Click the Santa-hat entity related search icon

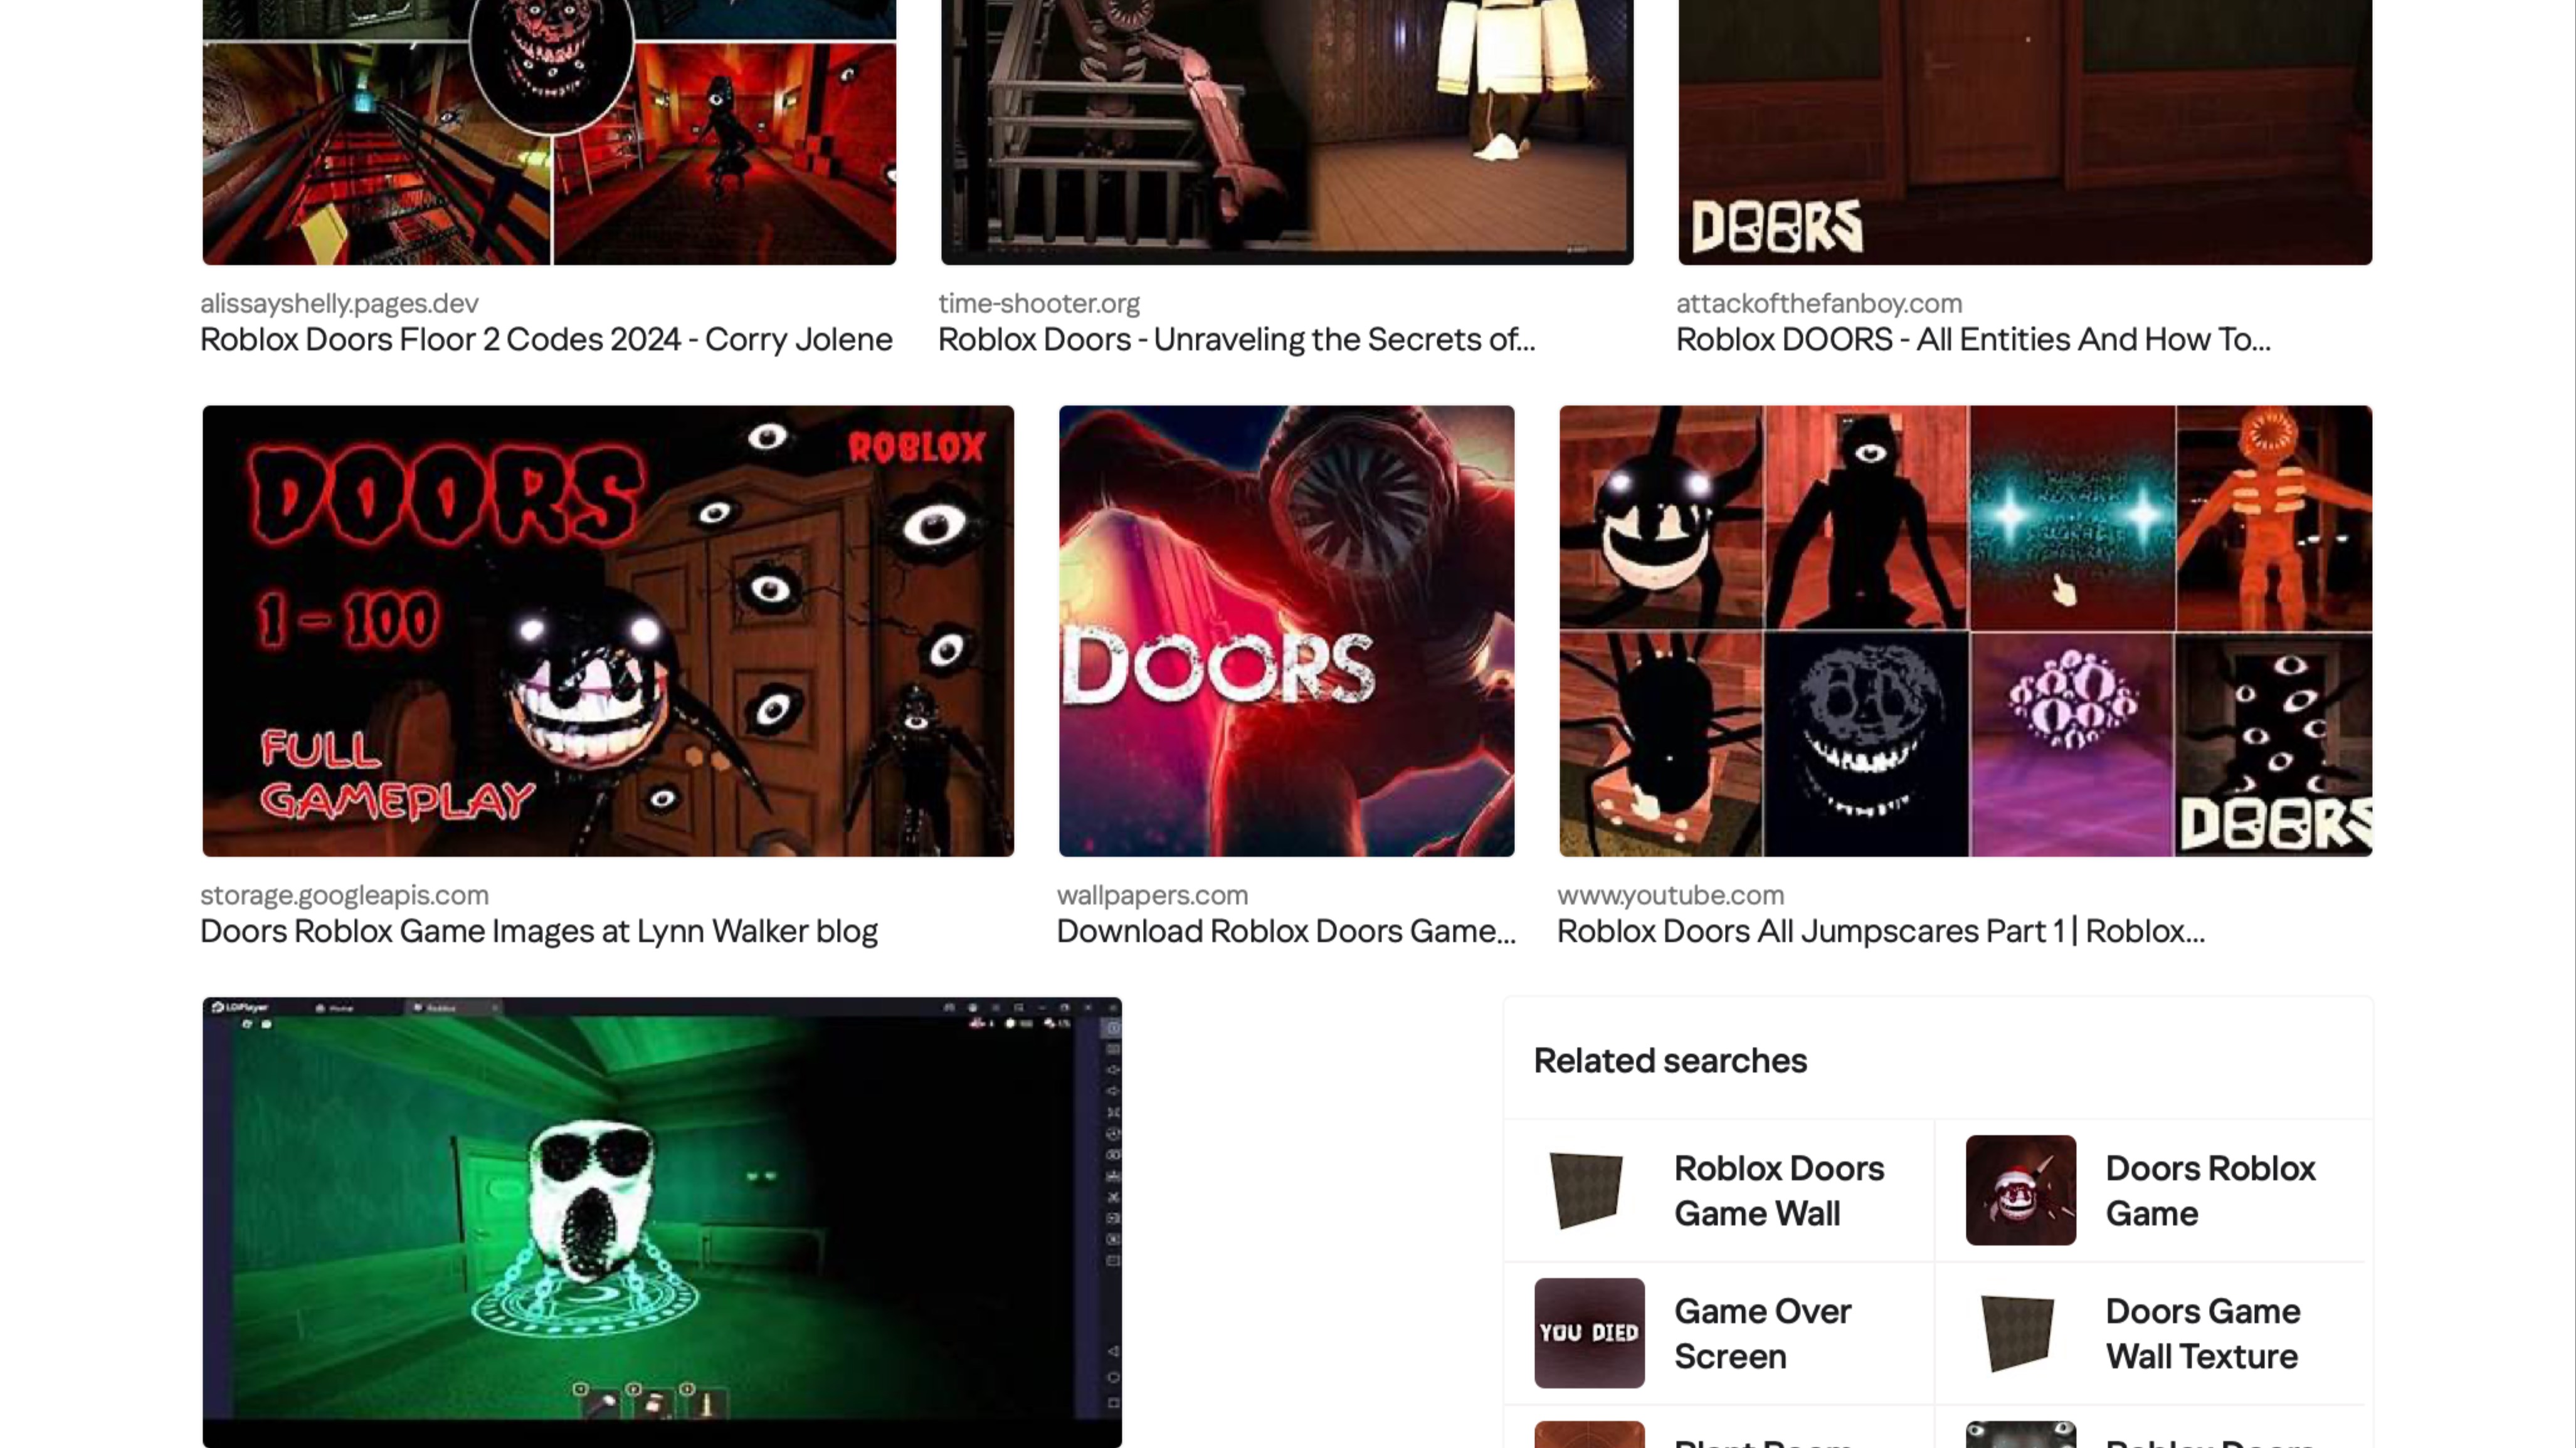click(2019, 1190)
